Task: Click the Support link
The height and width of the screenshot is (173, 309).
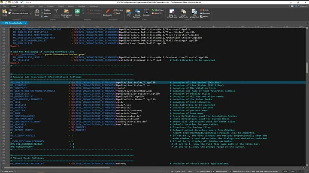Action: coord(303,6)
